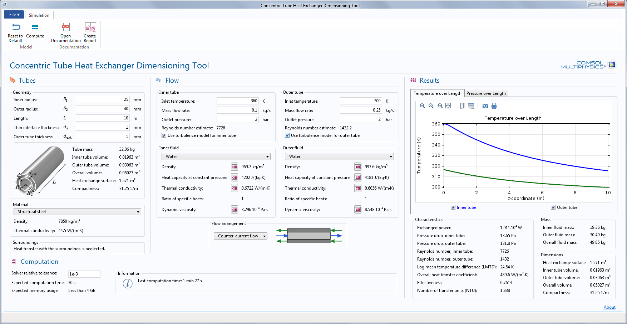Edit the tube Length field
Image resolution: width=627 pixels, height=324 pixels.
(103, 118)
